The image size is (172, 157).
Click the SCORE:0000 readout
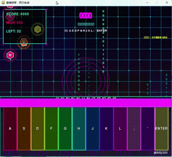(x=17, y=14)
